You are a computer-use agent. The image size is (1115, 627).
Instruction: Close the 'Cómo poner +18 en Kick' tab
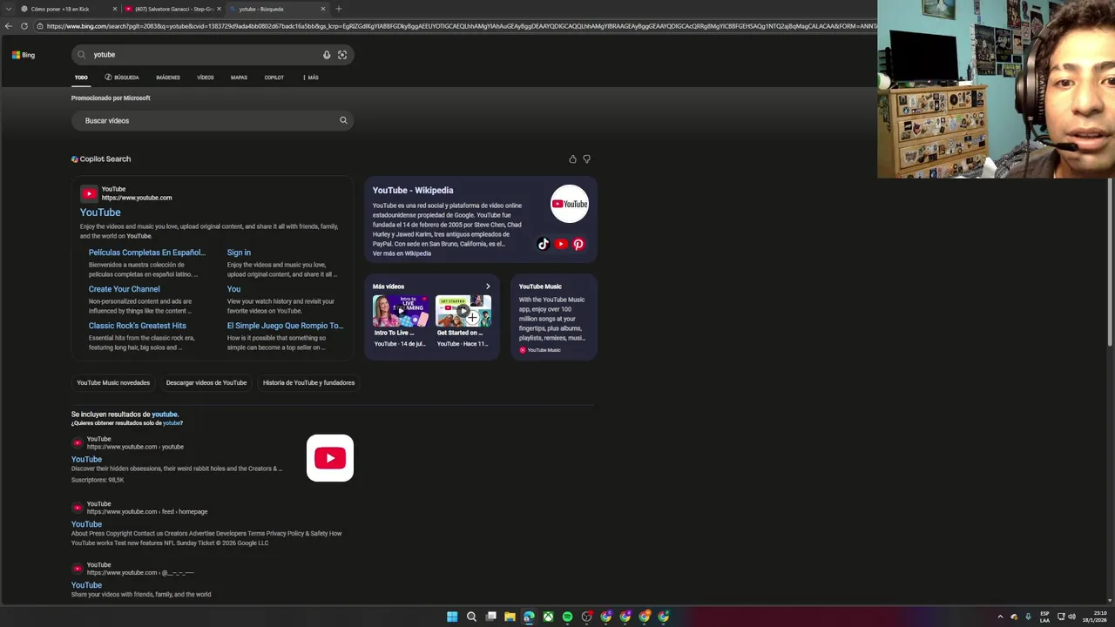pyautogui.click(x=115, y=9)
